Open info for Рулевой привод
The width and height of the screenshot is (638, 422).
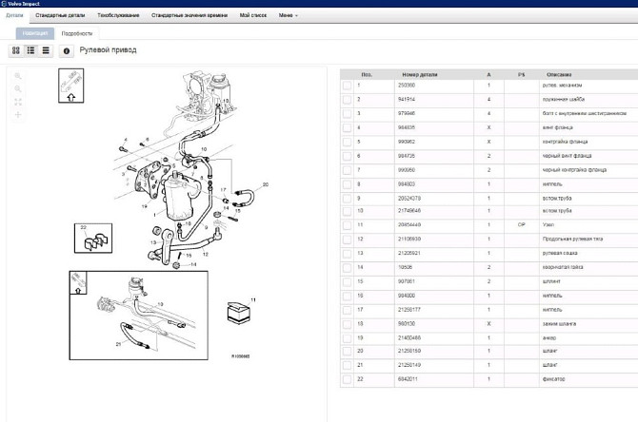67,50
